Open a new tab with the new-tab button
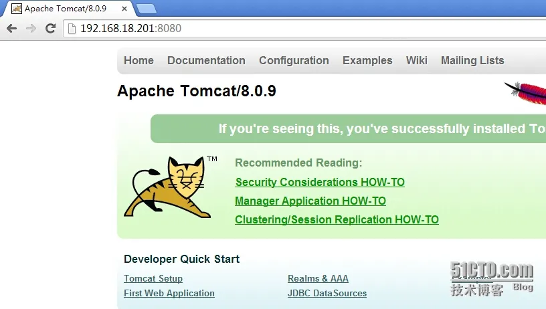 [x=147, y=9]
